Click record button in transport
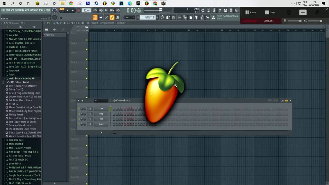This screenshot has width=329, height=185. click(79, 11)
